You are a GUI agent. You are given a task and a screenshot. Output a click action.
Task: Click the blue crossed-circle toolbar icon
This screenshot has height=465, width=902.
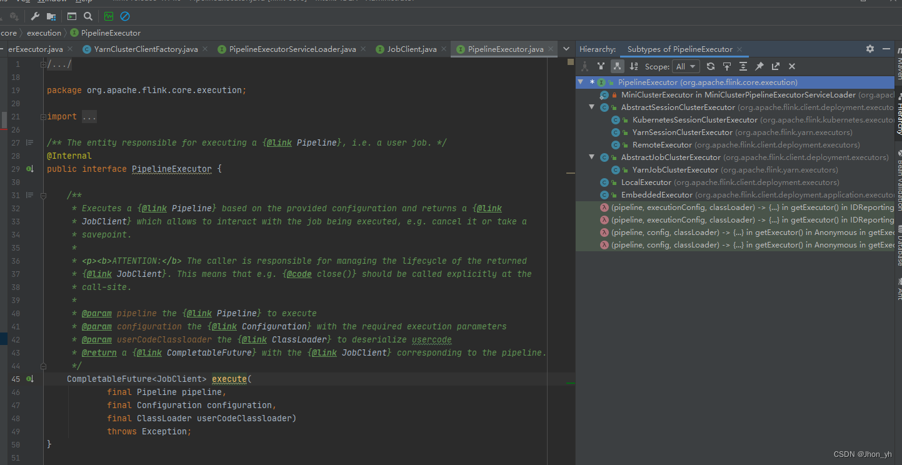125,16
